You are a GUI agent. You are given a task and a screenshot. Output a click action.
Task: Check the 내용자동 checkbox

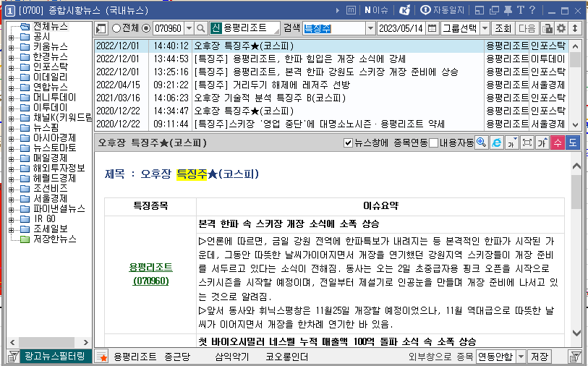tap(433, 143)
